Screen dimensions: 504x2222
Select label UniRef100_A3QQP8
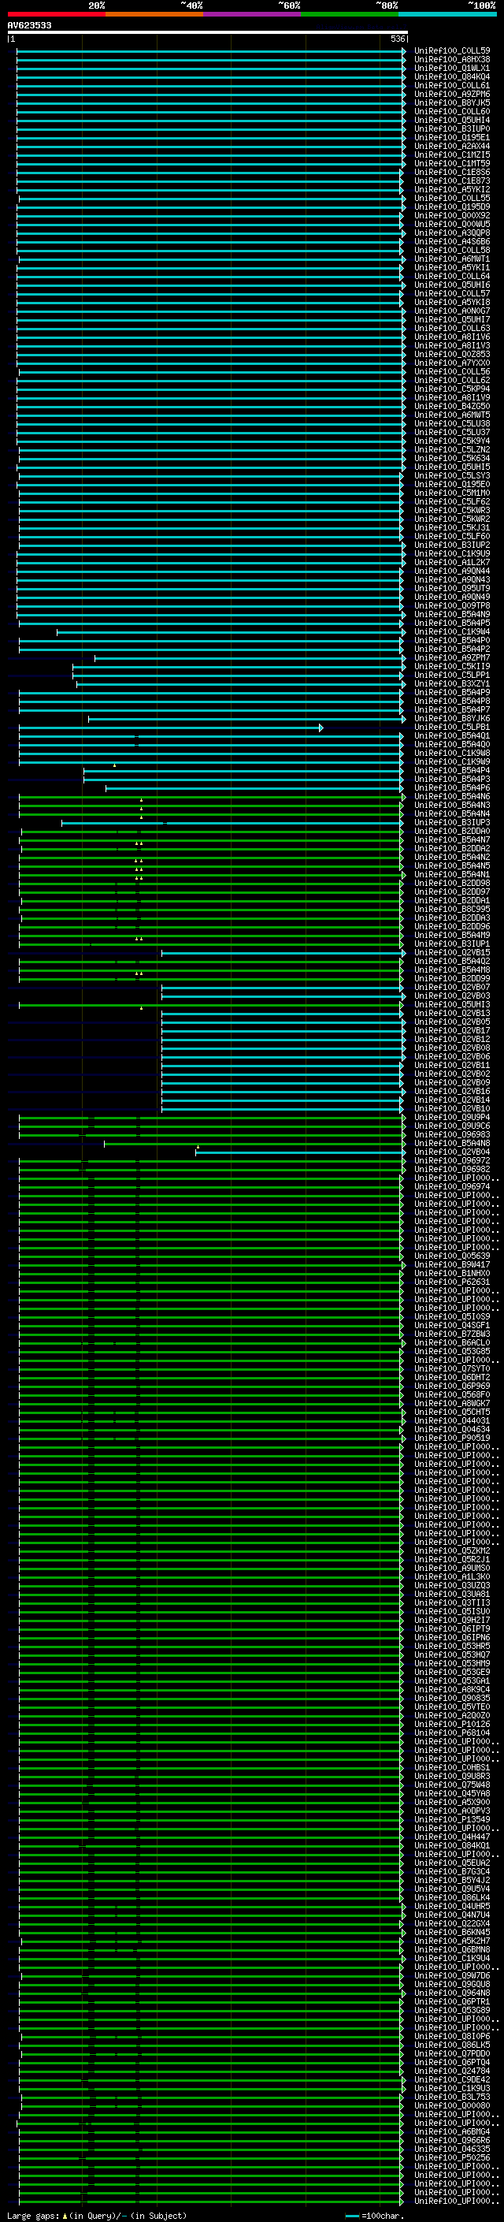click(x=451, y=233)
